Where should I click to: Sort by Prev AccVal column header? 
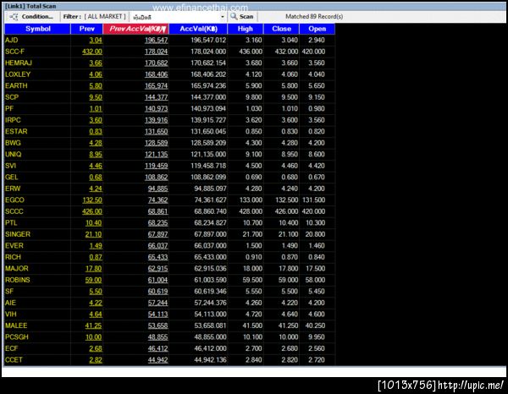[136, 29]
